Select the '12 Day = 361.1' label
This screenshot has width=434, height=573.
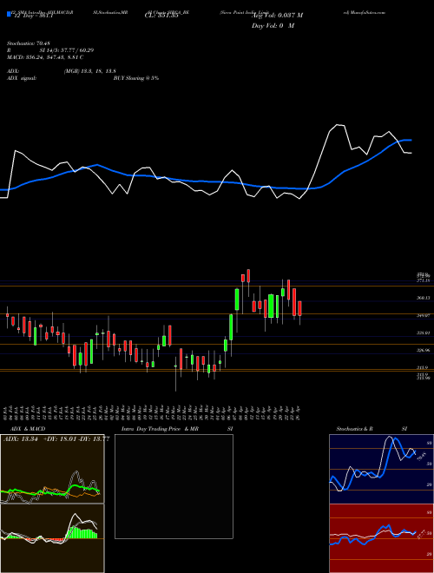32,16
